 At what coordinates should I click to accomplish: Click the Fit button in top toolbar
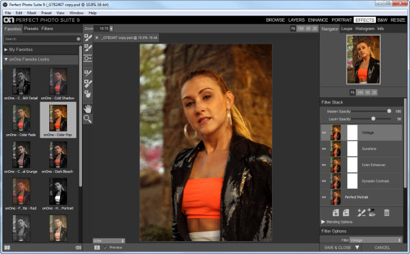point(293,29)
